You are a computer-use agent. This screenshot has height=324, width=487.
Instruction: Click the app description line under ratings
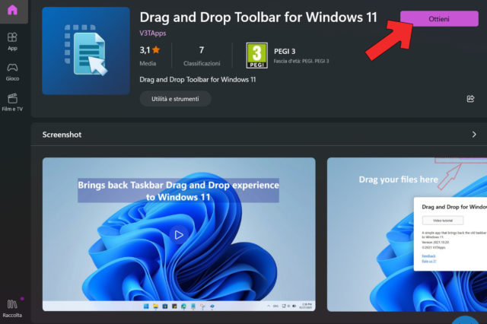(x=198, y=80)
